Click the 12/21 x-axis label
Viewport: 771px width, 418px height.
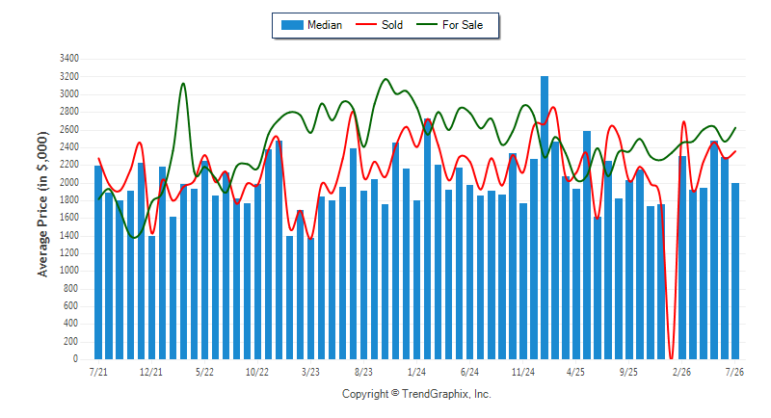151,372
